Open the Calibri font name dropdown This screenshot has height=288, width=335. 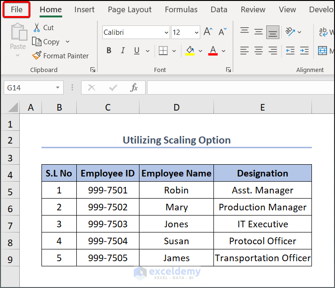coord(166,32)
